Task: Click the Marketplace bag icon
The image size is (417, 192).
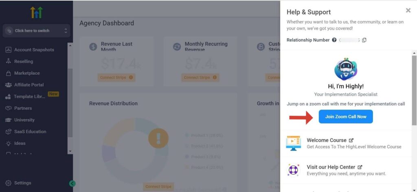Action: tap(8, 73)
